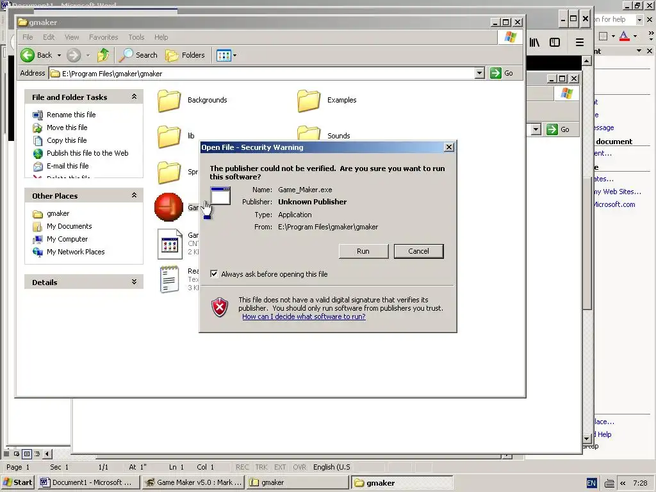Click the Word font color A icon
The image size is (656, 492).
coord(624,37)
